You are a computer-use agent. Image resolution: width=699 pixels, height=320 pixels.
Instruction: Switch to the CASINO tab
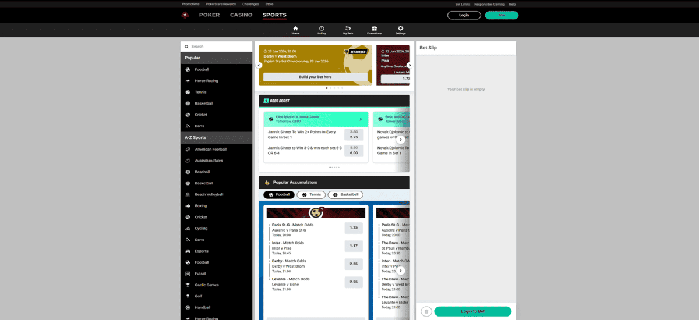tap(241, 15)
